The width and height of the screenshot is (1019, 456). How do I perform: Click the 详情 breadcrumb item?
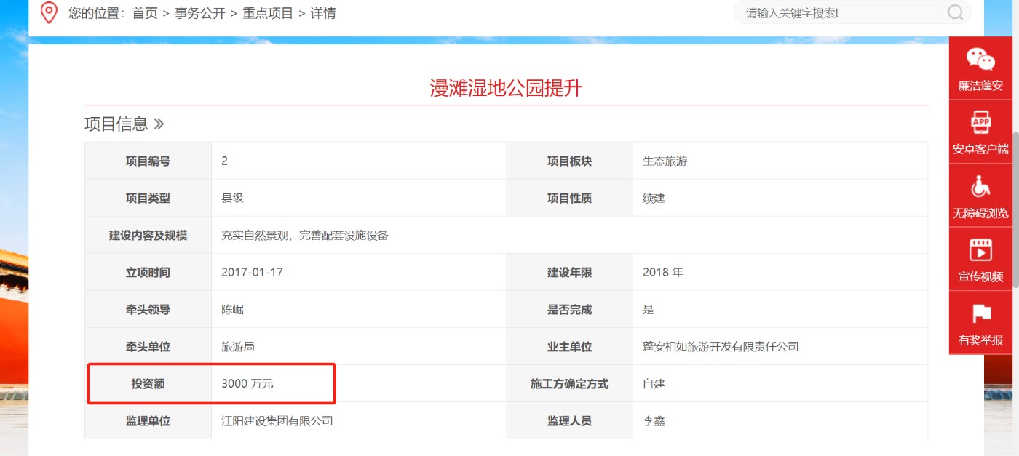pos(323,13)
